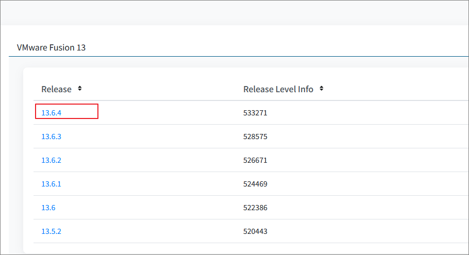
Task: Click the Release column header text
Action: click(56, 89)
